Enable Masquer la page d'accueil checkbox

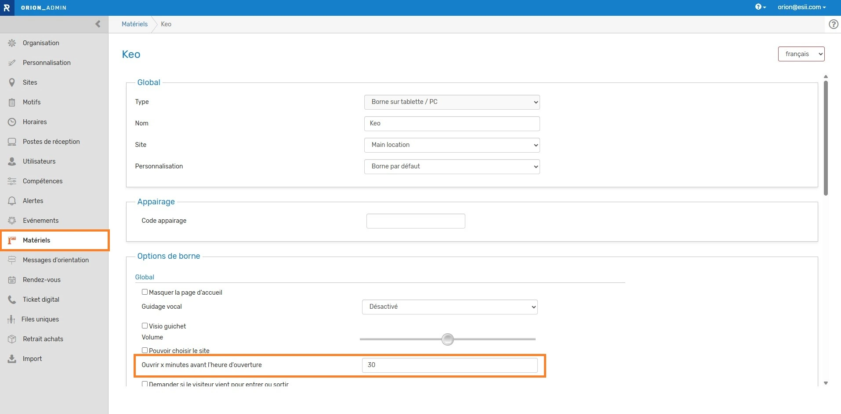pyautogui.click(x=145, y=292)
